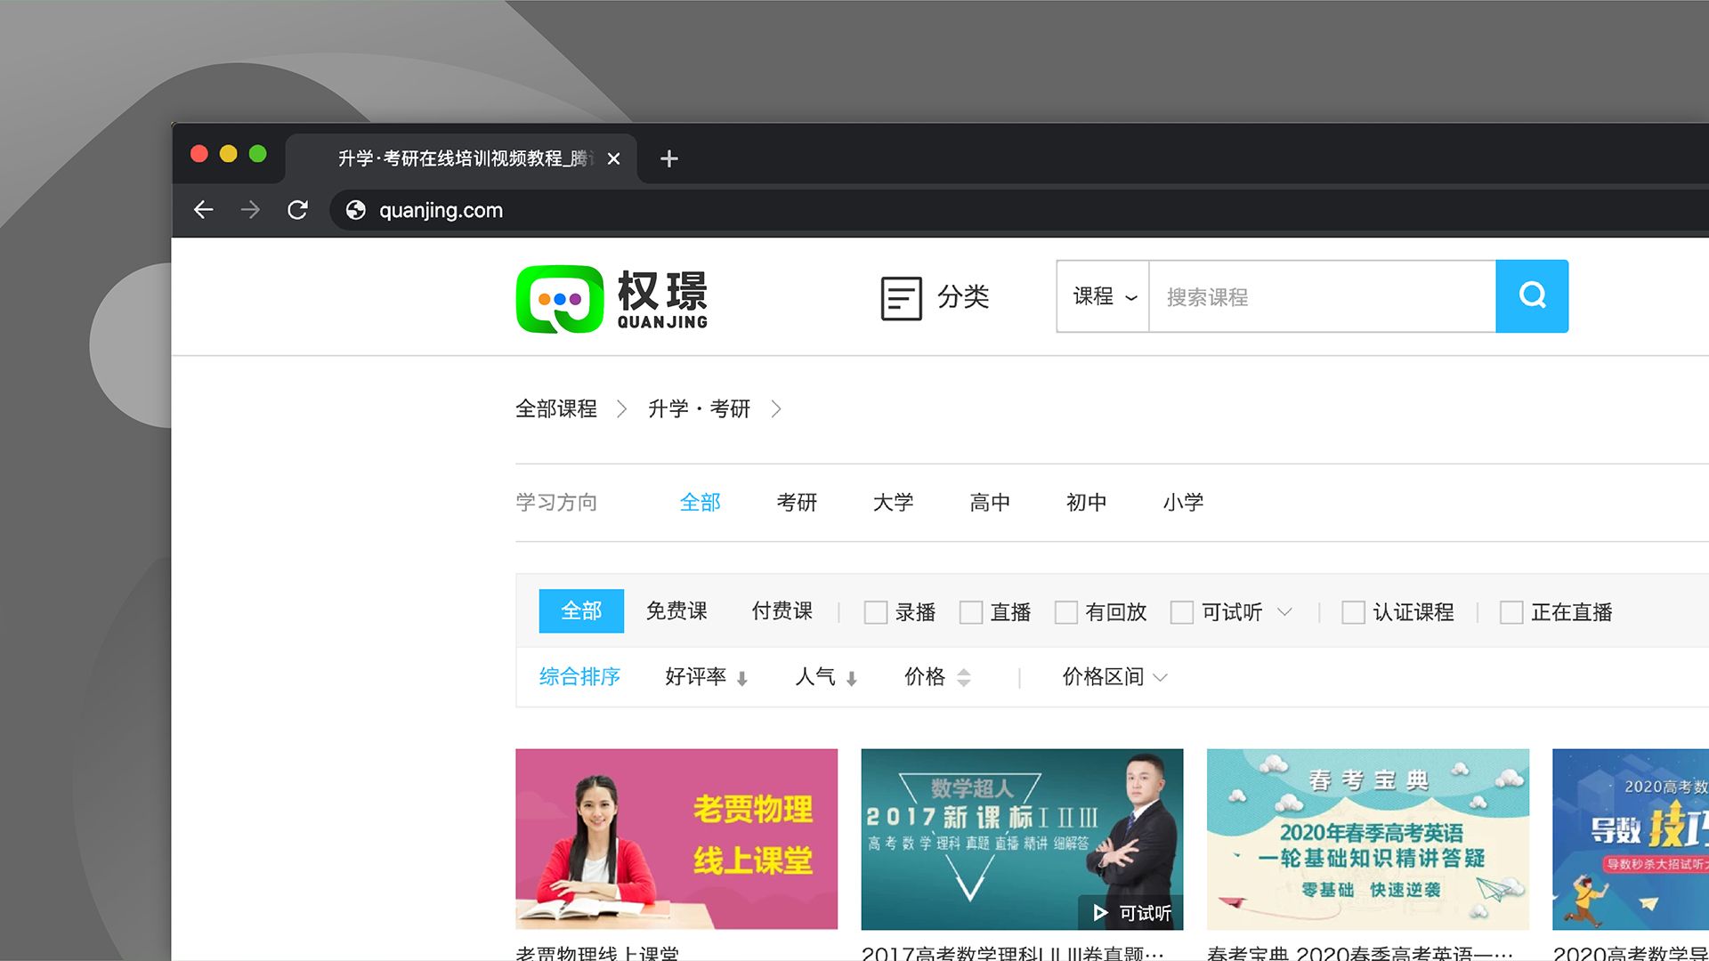Expand the 价格区间 dropdown
1709x961 pixels.
[x=1114, y=677]
